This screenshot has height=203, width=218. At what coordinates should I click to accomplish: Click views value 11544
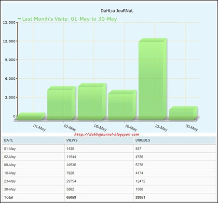coord(71,157)
